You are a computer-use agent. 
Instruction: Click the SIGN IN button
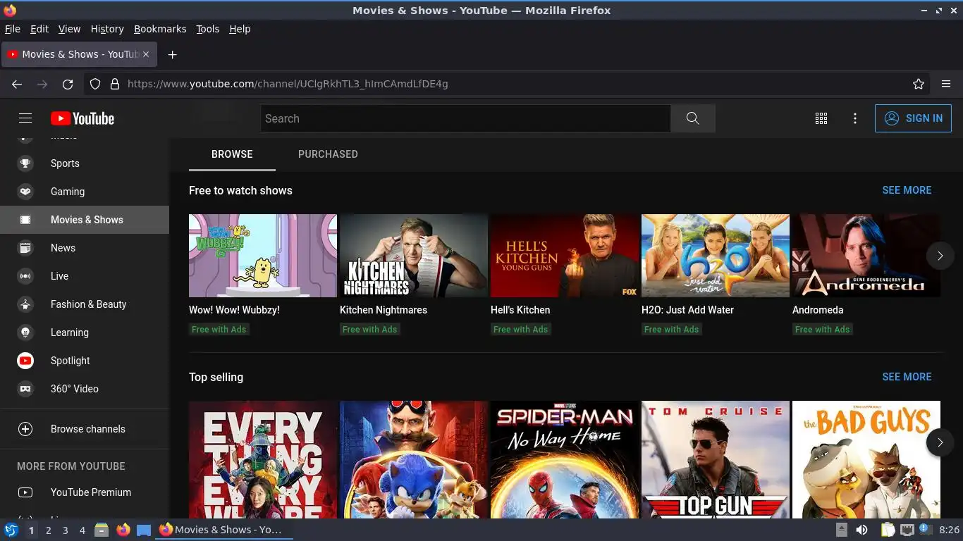pyautogui.click(x=913, y=118)
